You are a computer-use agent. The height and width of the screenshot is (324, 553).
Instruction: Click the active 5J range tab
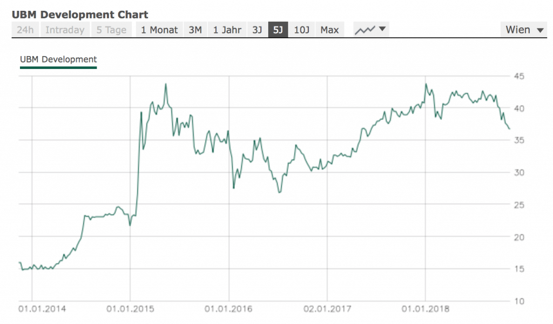tap(278, 30)
